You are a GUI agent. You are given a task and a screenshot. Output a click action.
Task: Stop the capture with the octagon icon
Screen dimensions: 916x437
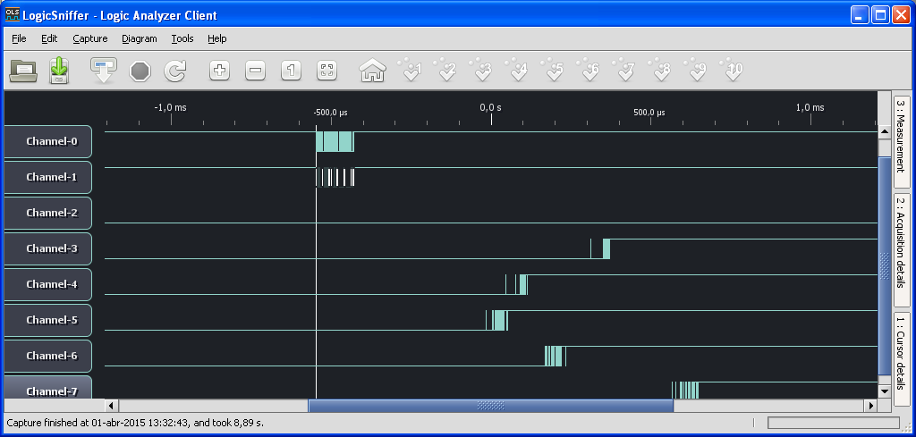(x=140, y=71)
